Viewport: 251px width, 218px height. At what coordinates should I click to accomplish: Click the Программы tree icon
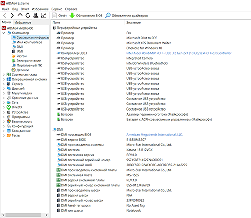pyautogui.click(x=9, y=117)
